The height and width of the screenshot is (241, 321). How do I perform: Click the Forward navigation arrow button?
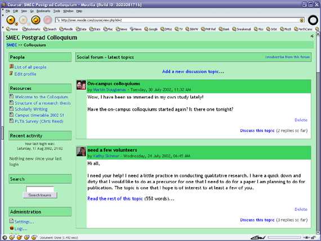[23, 20]
